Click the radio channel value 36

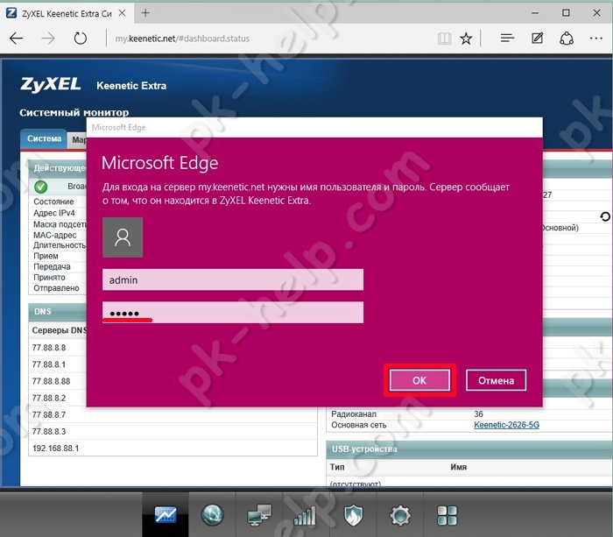pos(478,413)
